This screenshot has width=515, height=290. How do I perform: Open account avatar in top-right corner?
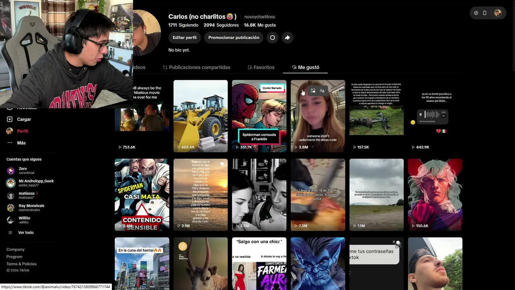(x=498, y=13)
